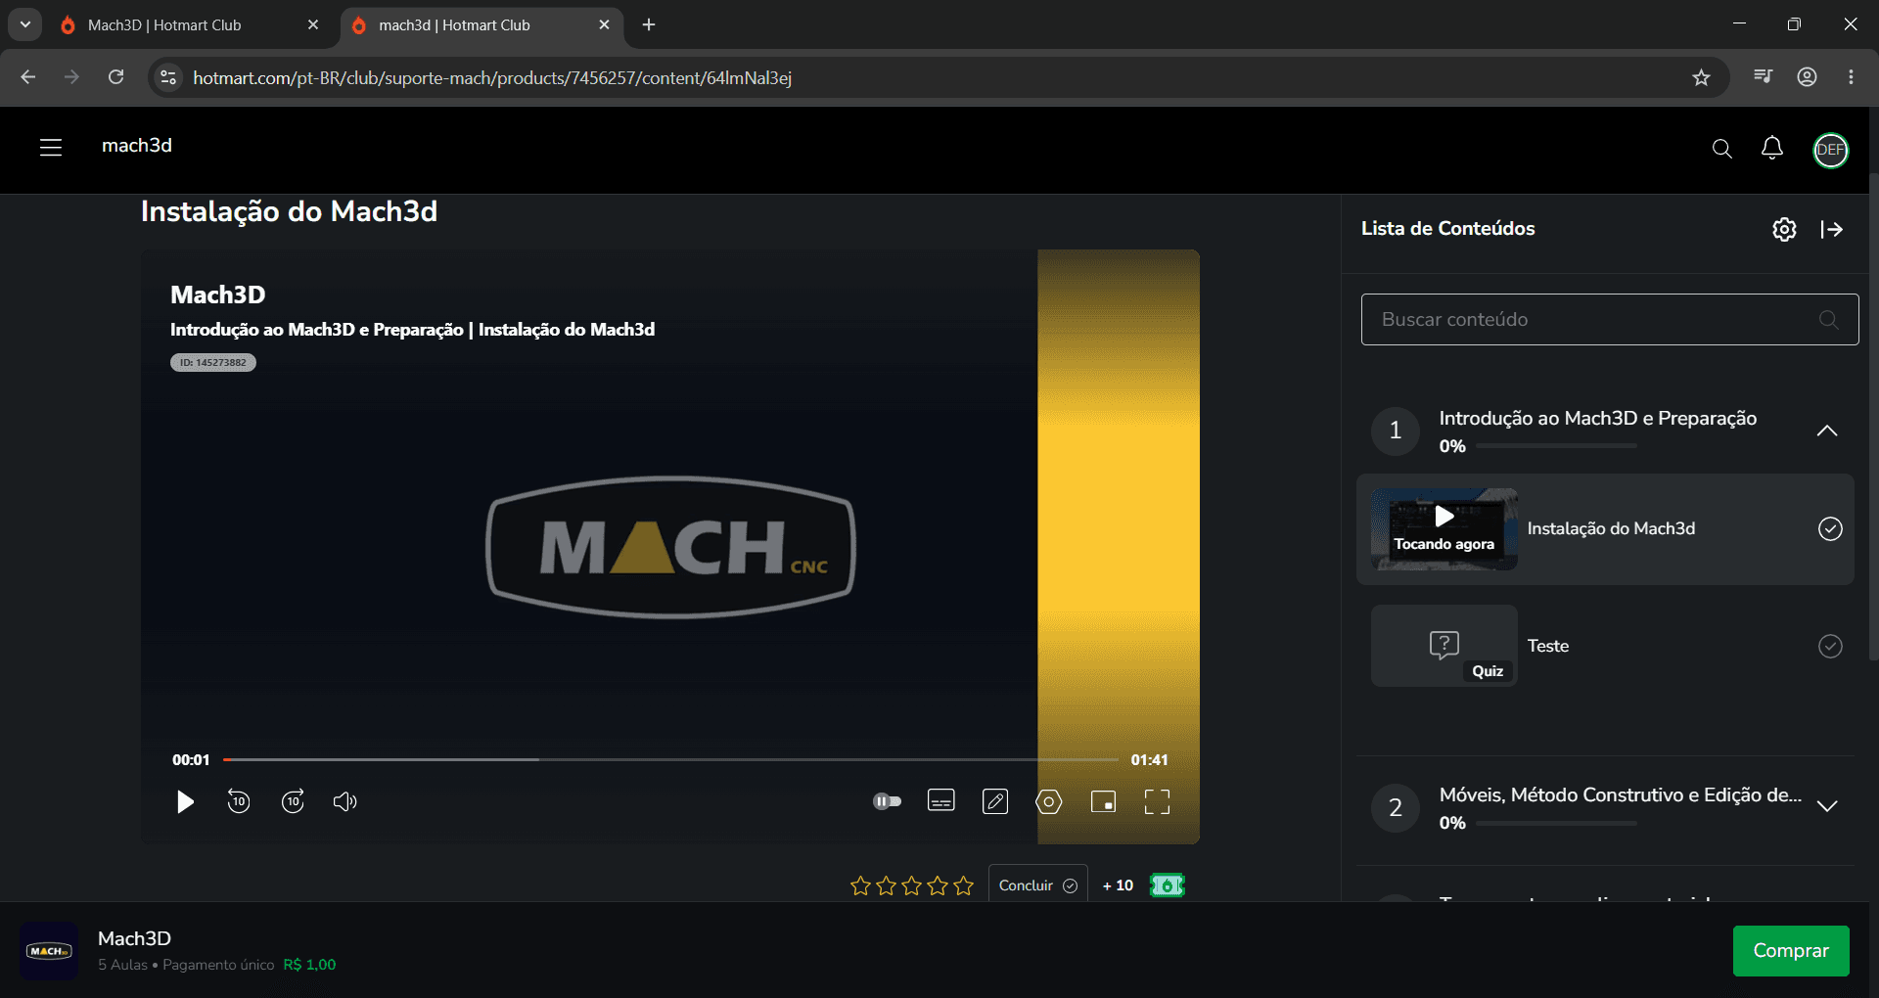Click the 'R$ 1,00' price text
The width and height of the screenshot is (1879, 998).
pyautogui.click(x=309, y=965)
